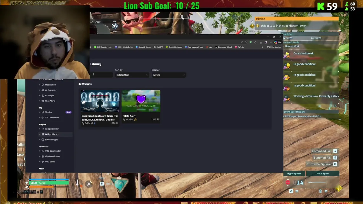Open the Canva AI bookmark
The width and height of the screenshot is (363, 204).
[x=143, y=47]
